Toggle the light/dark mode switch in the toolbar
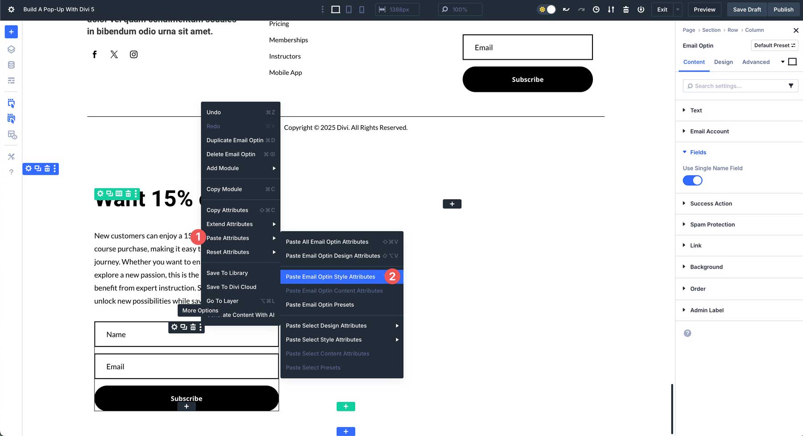 [546, 9]
